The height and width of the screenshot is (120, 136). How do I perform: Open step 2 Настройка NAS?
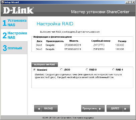click(x=14, y=35)
